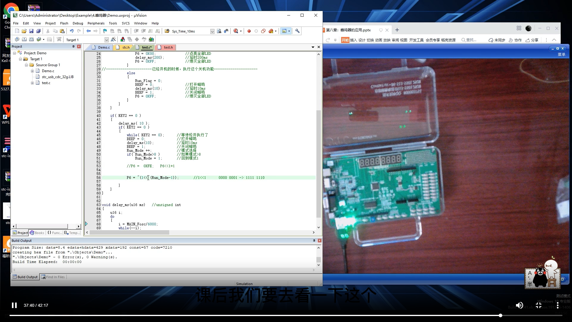
Task: Click the 查找 search field in WPS
Action: pos(469,40)
